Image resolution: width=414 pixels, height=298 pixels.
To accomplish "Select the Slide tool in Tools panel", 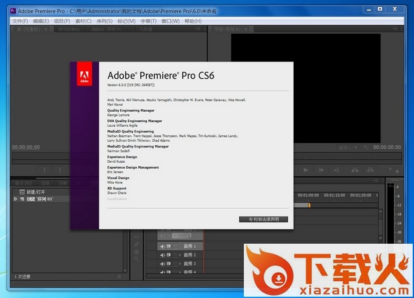I will tap(136, 237).
